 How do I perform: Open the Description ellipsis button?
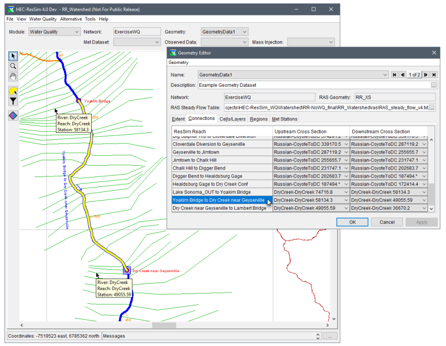434,85
